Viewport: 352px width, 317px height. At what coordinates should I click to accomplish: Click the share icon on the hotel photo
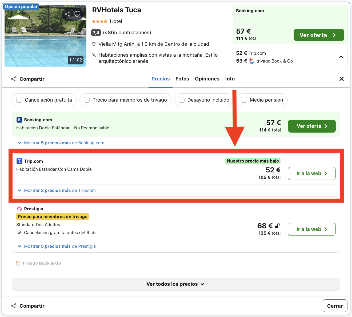[67, 14]
